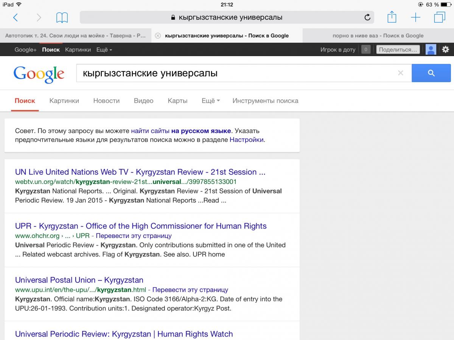The width and height of the screenshot is (454, 340).
Task: Open the Google account avatar
Action: (x=431, y=49)
